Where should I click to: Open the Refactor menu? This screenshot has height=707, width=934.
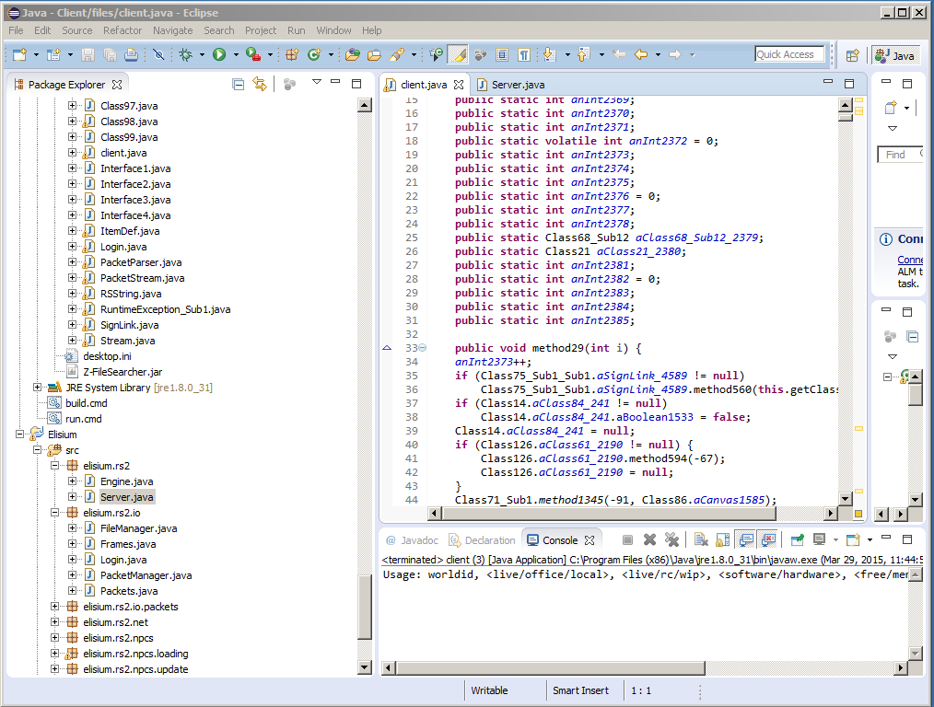click(x=123, y=30)
